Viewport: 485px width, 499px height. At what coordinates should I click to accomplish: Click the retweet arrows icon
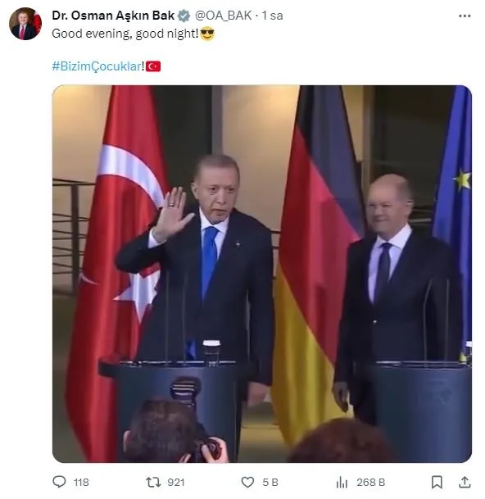(x=153, y=482)
